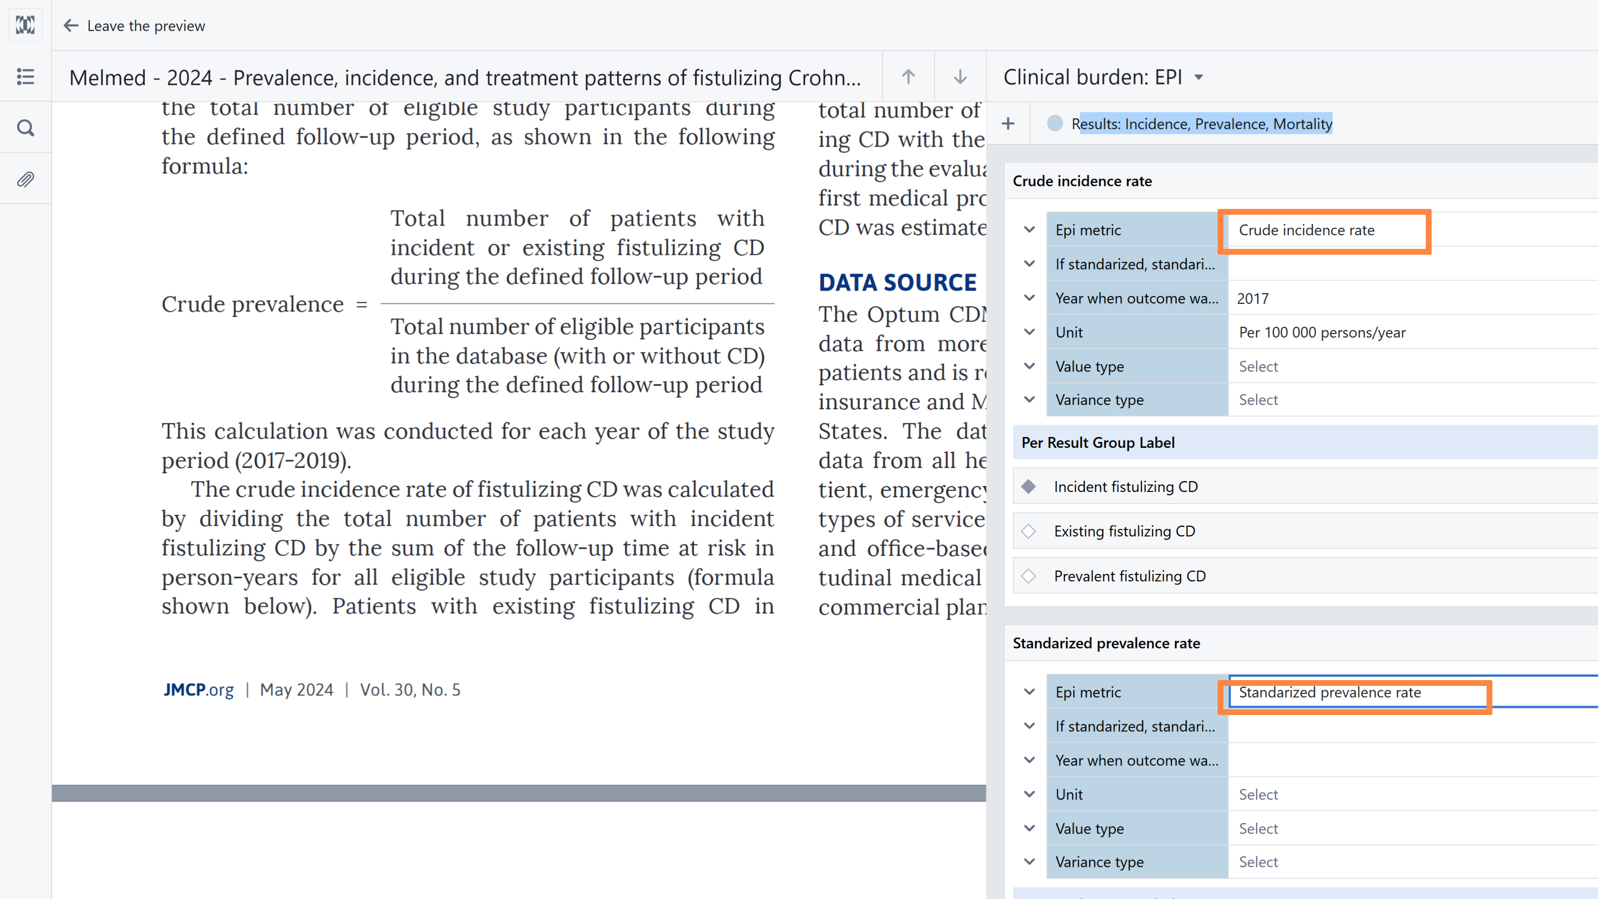Expand If standarized row in Standarized prevalence rate
The height and width of the screenshot is (899, 1599).
pos(1029,726)
